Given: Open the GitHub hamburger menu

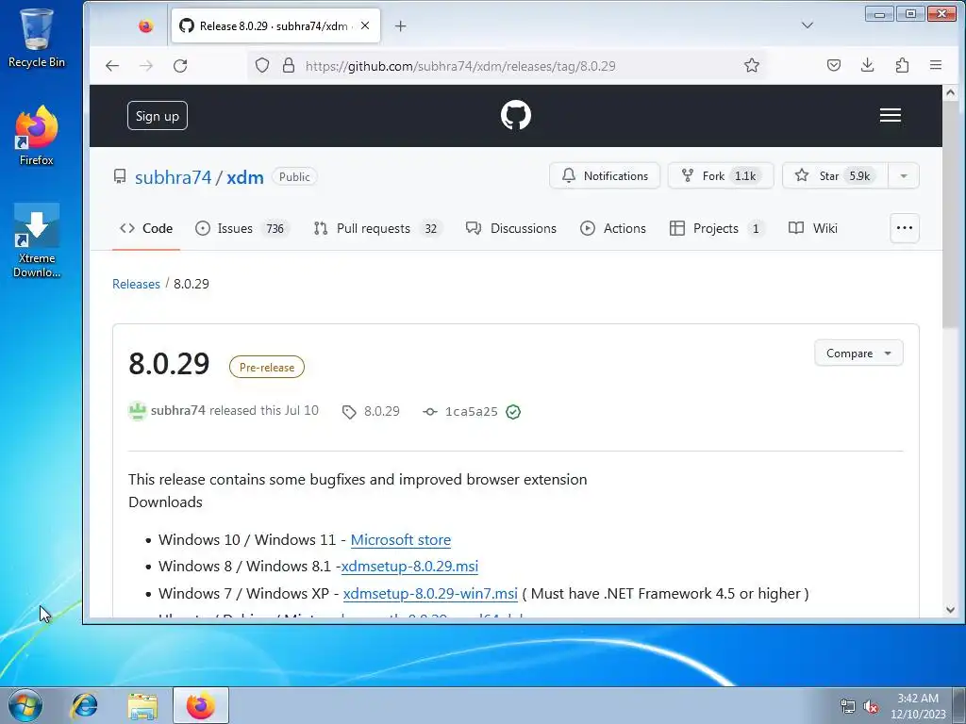Looking at the screenshot, I should coord(890,115).
